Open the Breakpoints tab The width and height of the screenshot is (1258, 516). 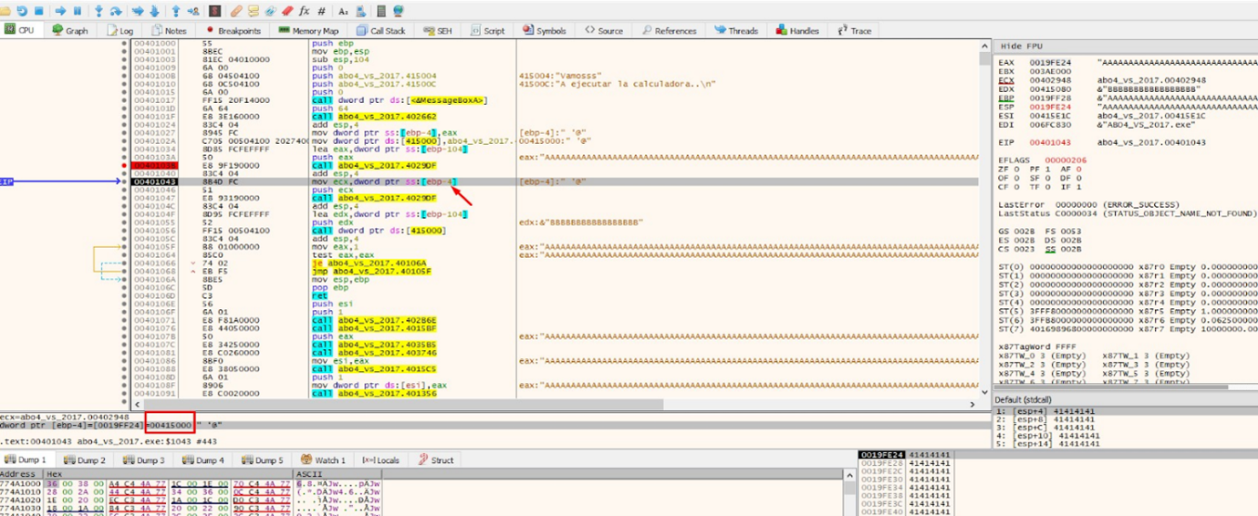click(232, 30)
